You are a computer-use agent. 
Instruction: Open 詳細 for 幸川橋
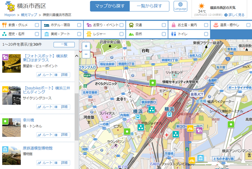(x=64, y=135)
